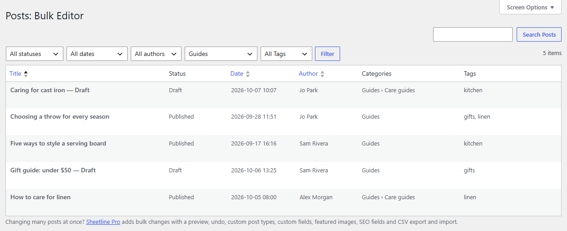Viewport: 567px width, 231px height.
Task: Sort by the Author header link
Action: coord(308,73)
